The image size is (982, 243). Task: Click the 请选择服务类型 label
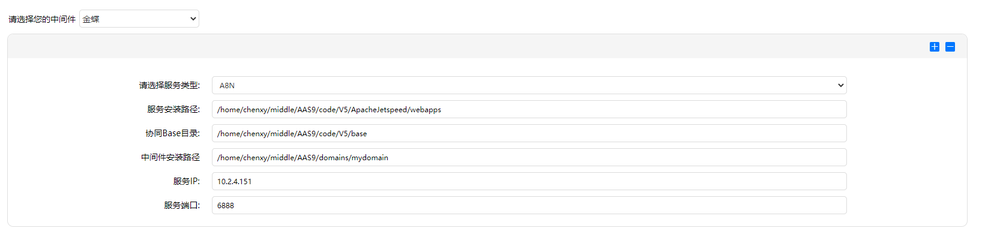(169, 85)
